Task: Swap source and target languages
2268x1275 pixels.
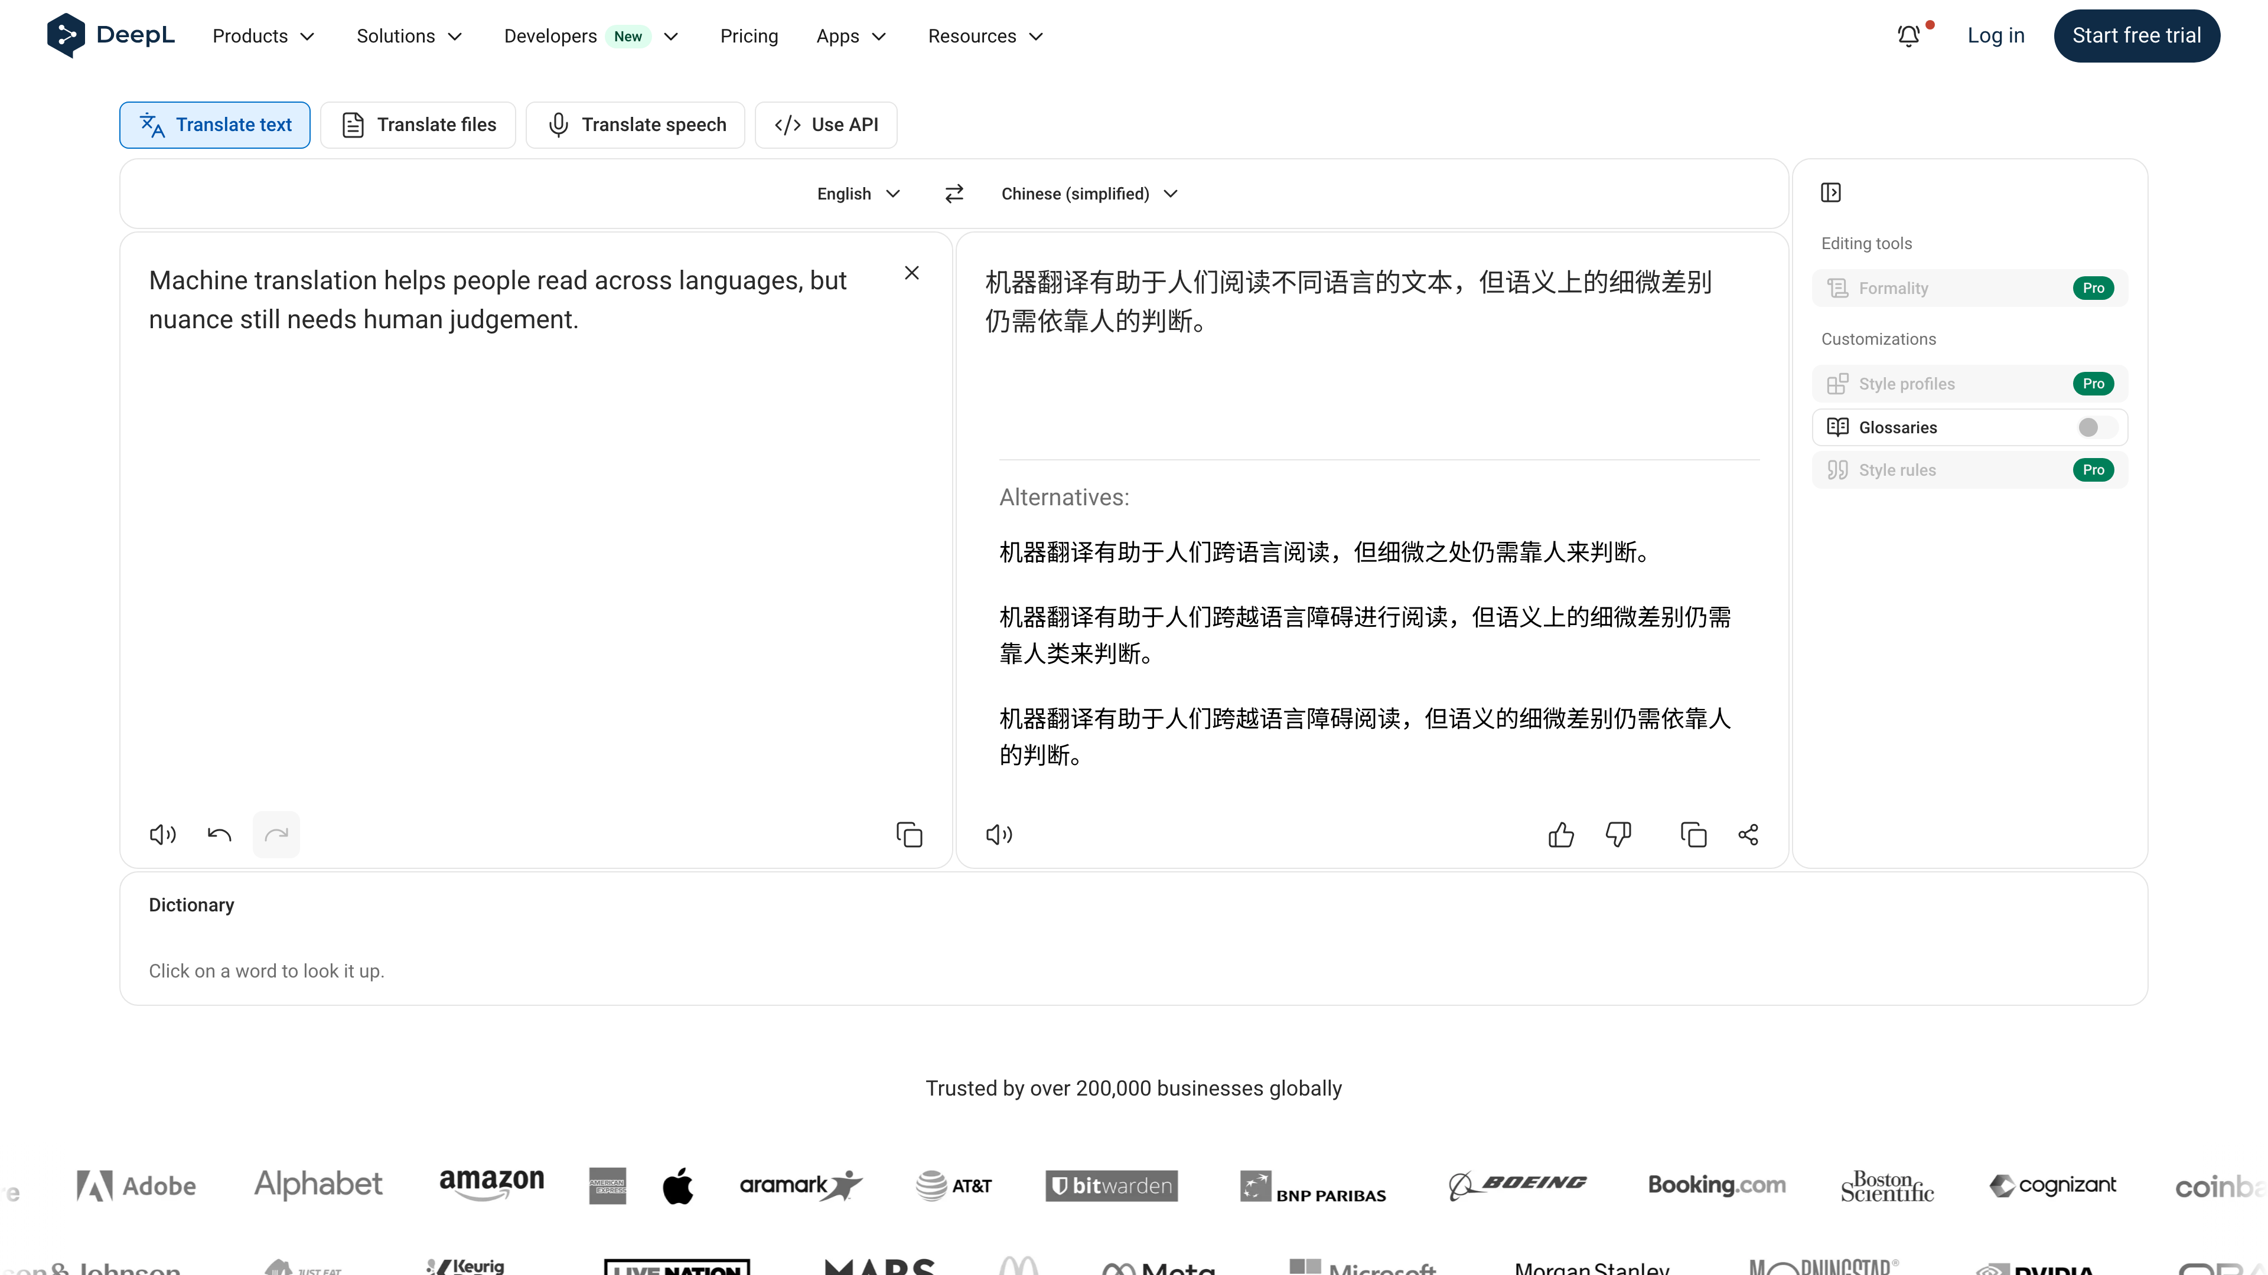Action: tap(953, 194)
